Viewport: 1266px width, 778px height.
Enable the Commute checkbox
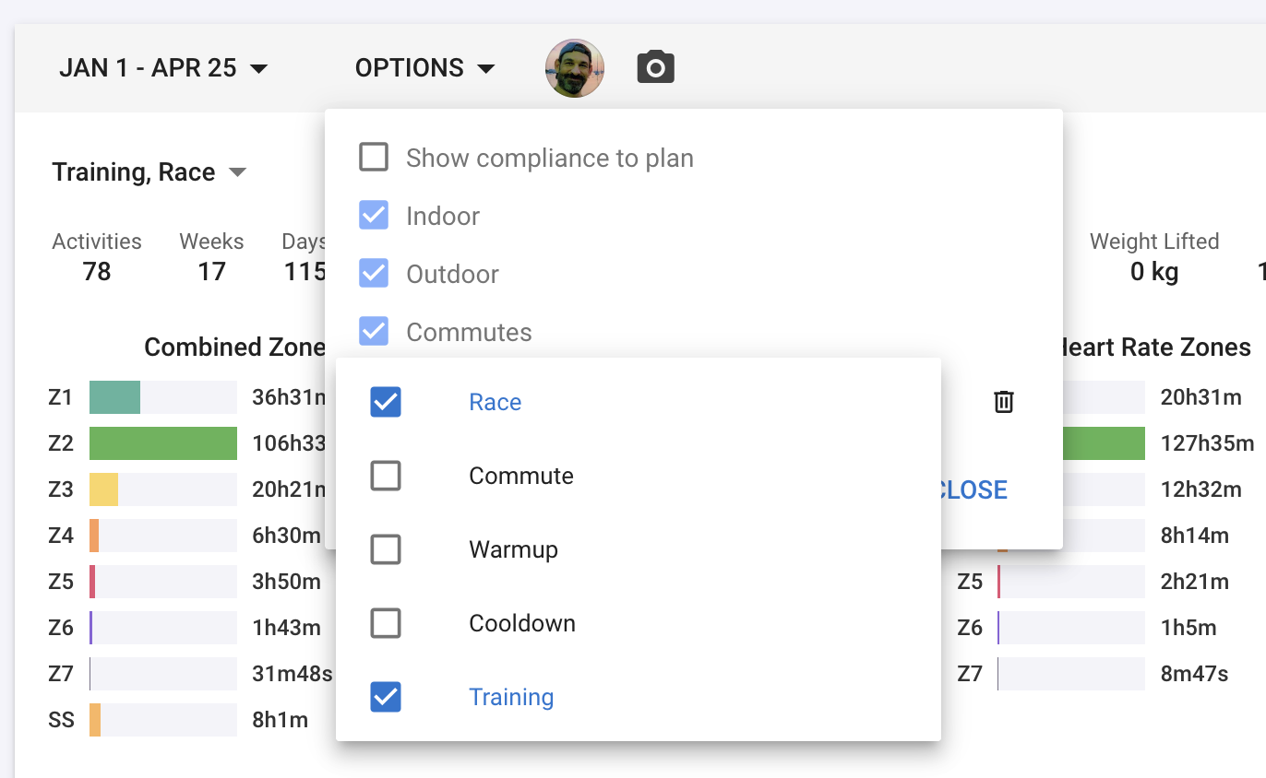[386, 476]
